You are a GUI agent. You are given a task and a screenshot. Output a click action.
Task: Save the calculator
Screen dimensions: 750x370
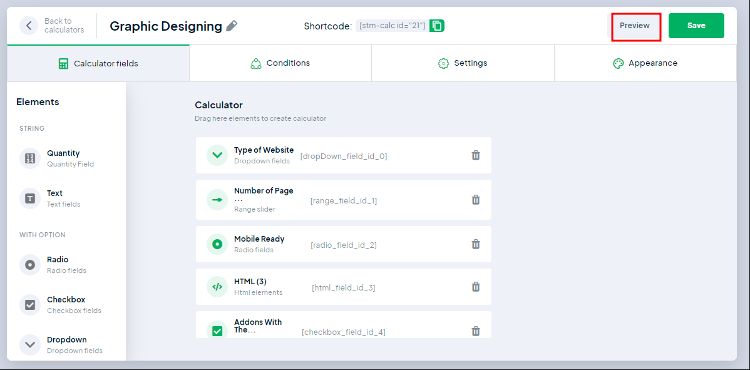[696, 26]
